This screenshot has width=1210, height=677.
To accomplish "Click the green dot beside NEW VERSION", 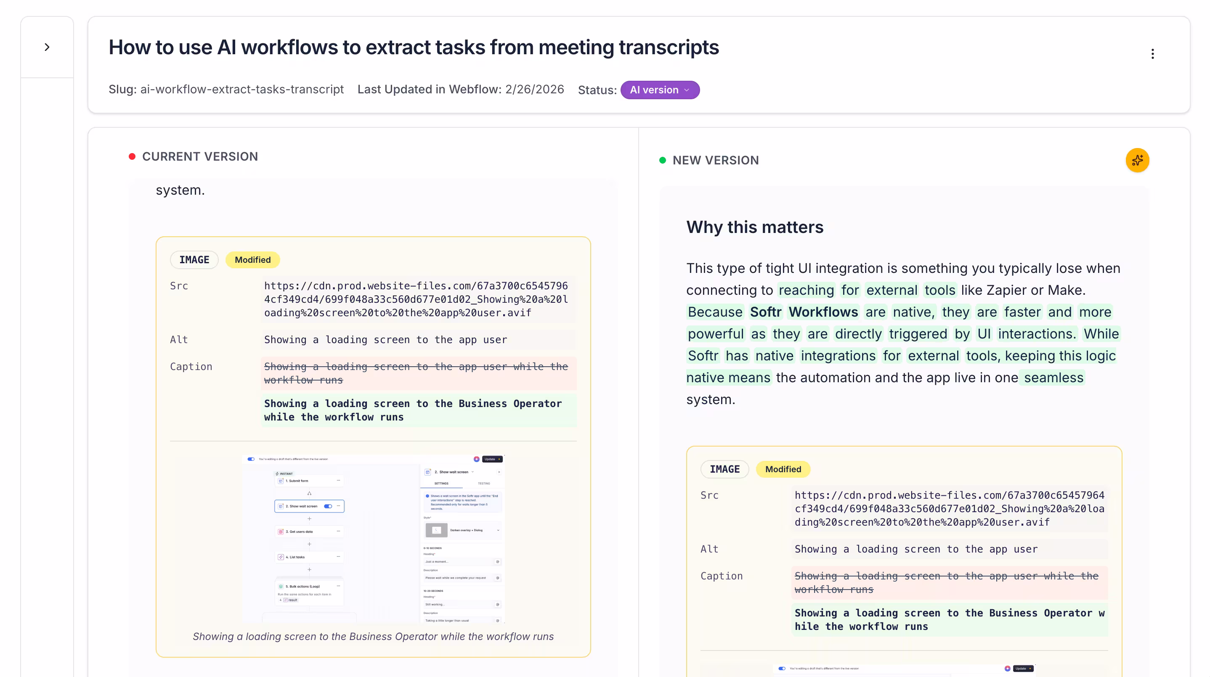I will (662, 161).
